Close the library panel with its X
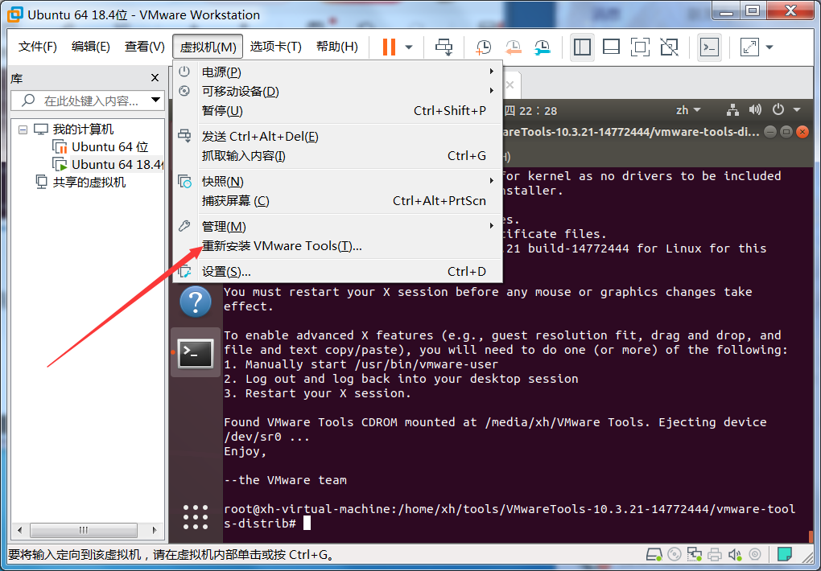Screen dimensions: 821x571 (155, 78)
